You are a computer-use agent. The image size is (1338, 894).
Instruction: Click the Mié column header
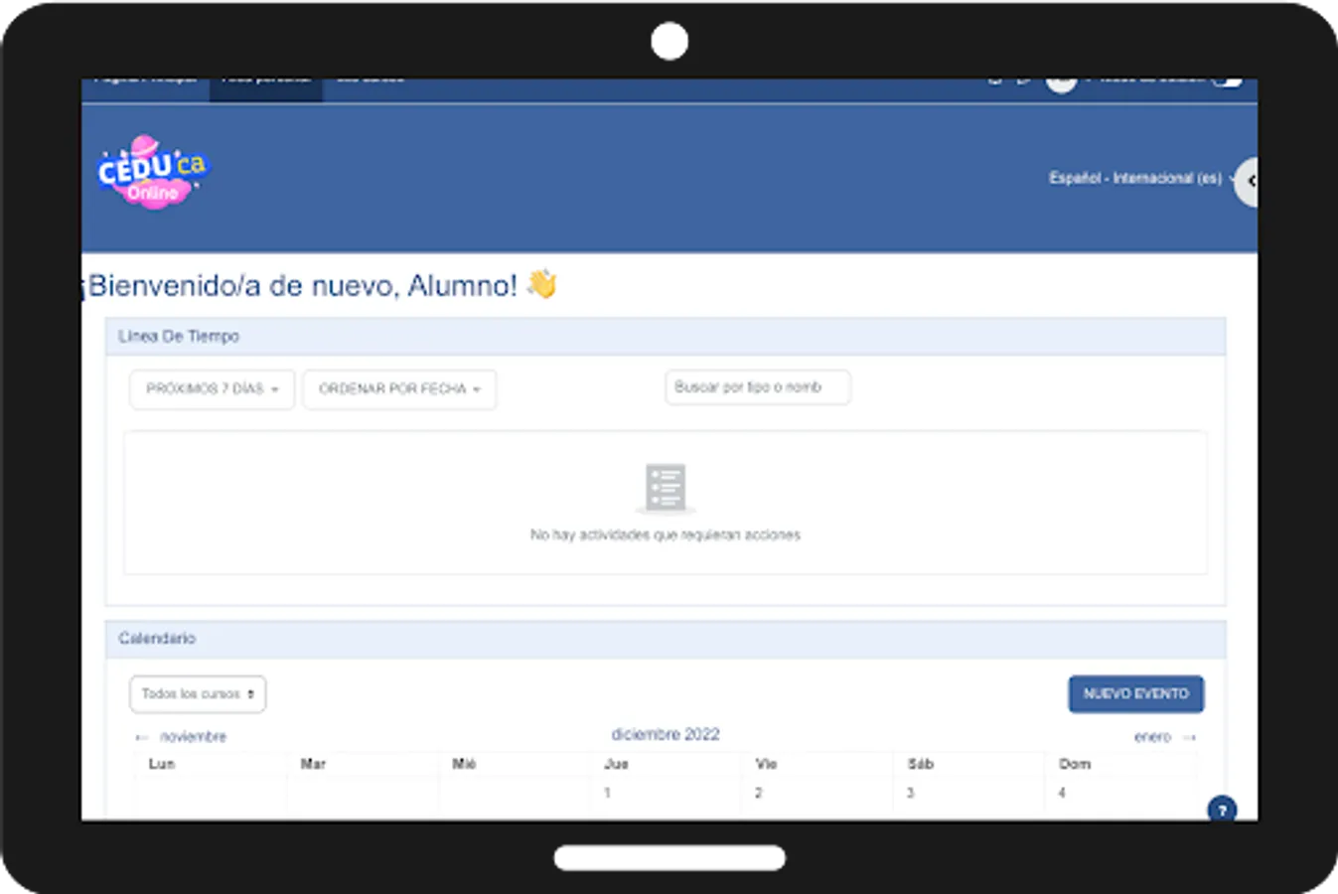(x=464, y=764)
